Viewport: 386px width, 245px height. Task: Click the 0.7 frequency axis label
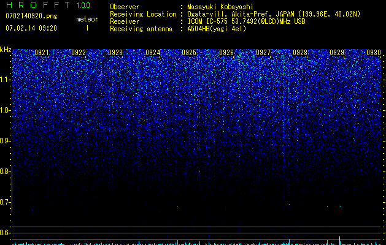tap(6, 202)
